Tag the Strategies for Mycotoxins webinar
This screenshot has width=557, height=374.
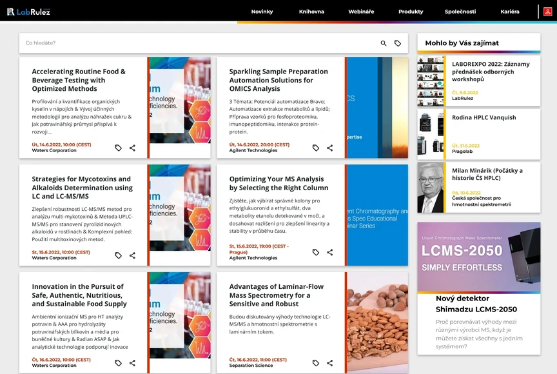pyautogui.click(x=118, y=255)
